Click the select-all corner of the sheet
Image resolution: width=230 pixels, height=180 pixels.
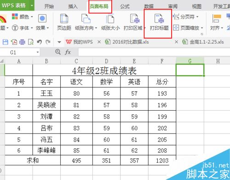click(2, 61)
